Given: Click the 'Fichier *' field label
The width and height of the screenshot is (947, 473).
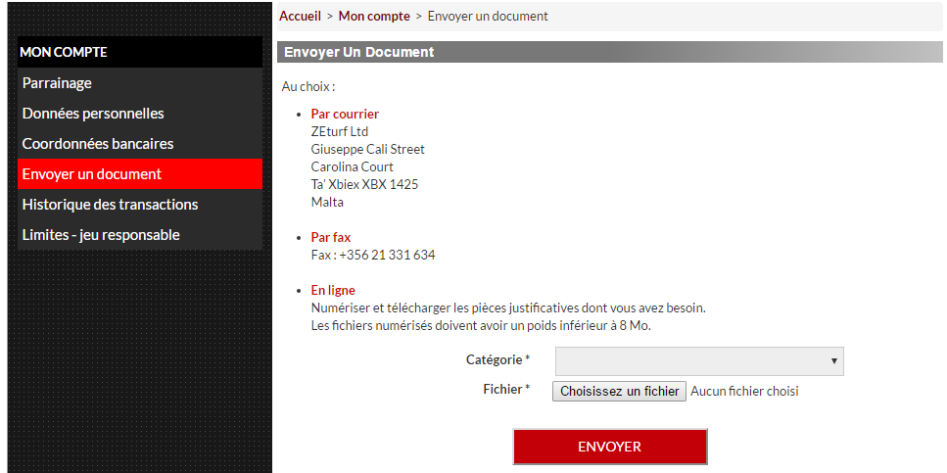Looking at the screenshot, I should (506, 390).
